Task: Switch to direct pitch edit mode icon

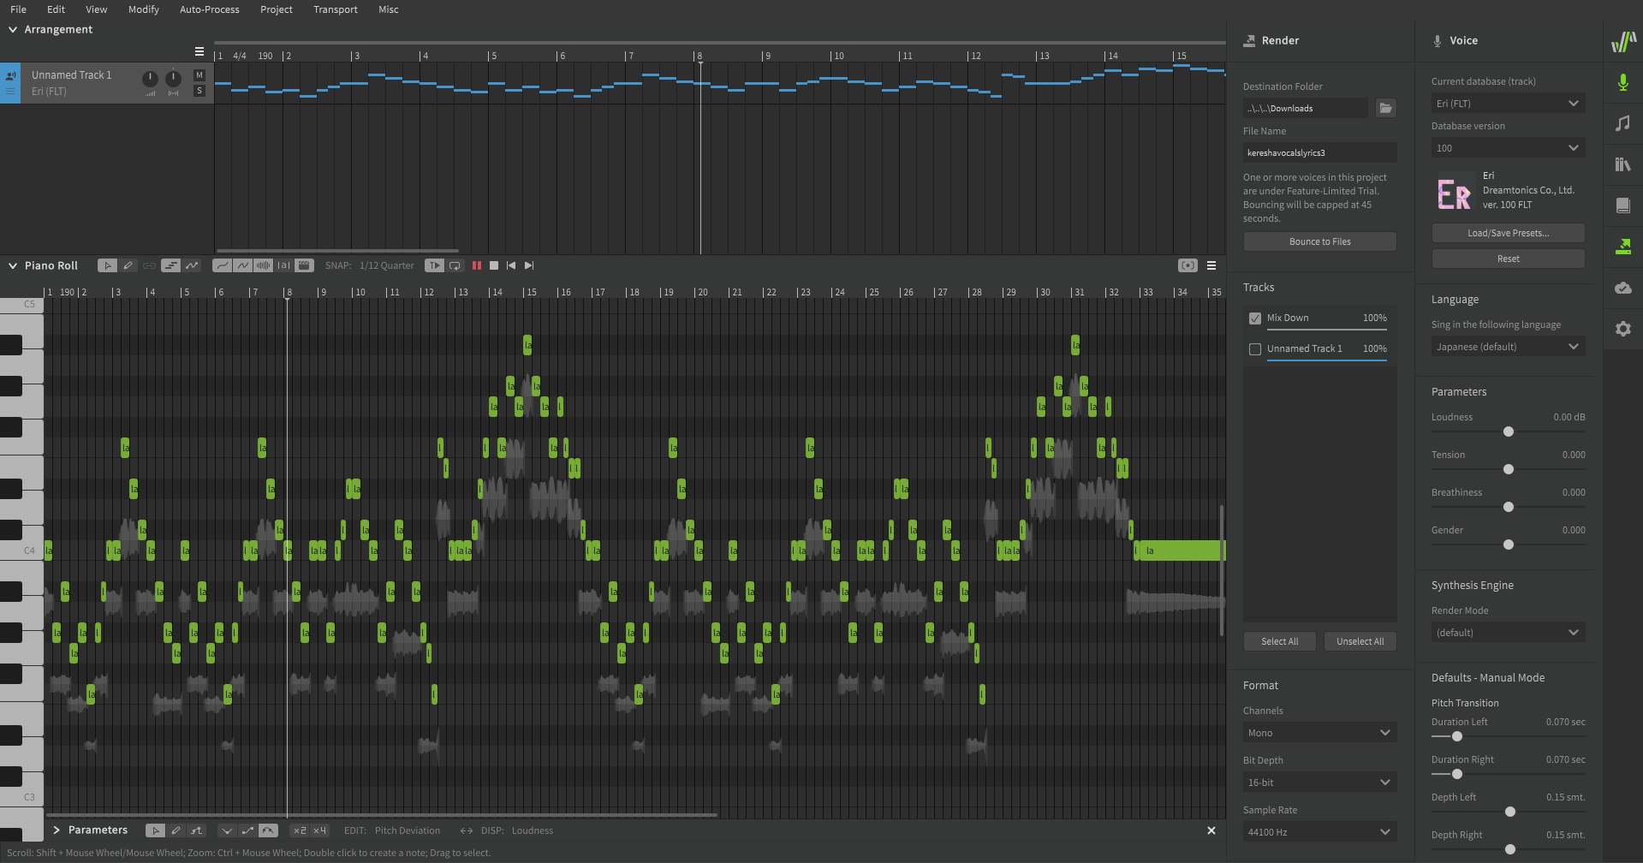Action: tap(192, 265)
